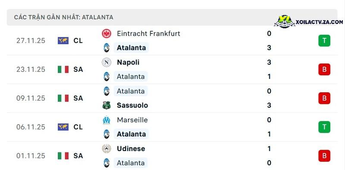This screenshot has height=170, width=345.
Task: Click the red B badge for Napoli match
Action: pos(324,70)
